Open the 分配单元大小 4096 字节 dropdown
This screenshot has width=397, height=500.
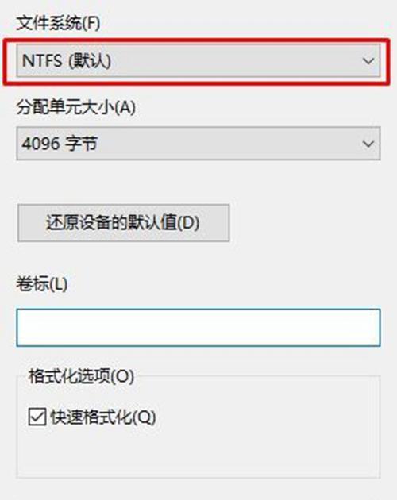198,144
